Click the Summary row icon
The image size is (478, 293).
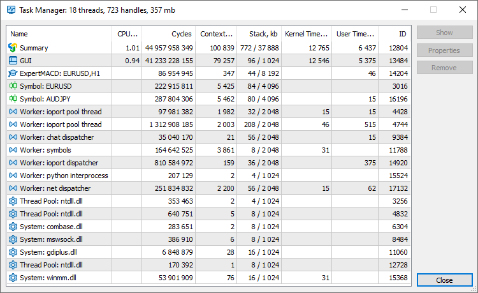pyautogui.click(x=13, y=48)
